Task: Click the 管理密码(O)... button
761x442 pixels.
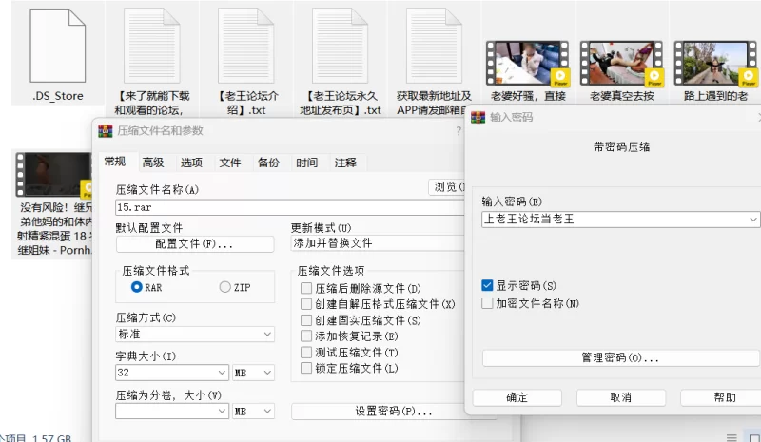Action: tap(621, 358)
